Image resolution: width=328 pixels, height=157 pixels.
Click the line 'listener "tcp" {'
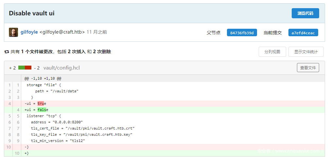(44, 116)
